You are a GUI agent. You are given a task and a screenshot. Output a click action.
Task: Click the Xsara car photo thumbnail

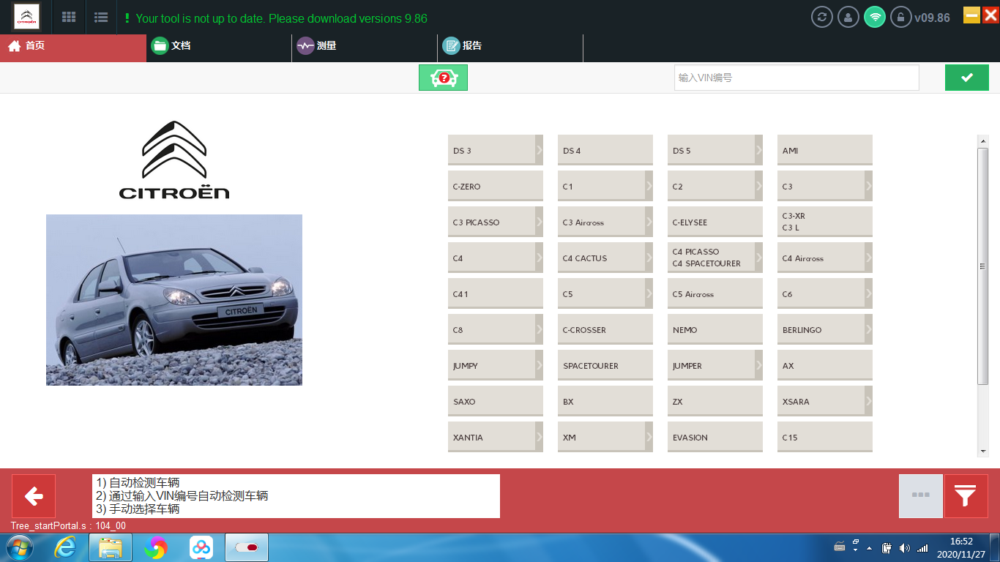pyautogui.click(x=174, y=300)
